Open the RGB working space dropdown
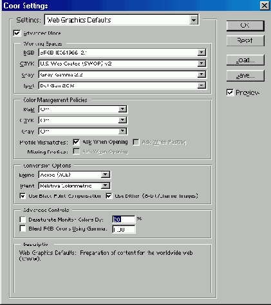 pyautogui.click(x=122, y=53)
